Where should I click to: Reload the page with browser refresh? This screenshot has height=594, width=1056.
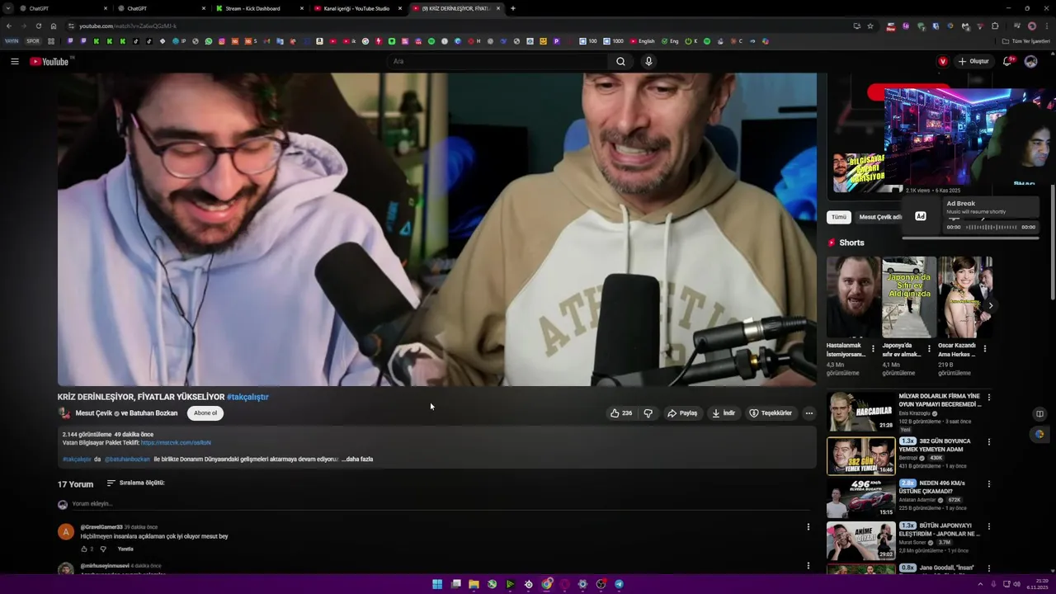coord(38,26)
